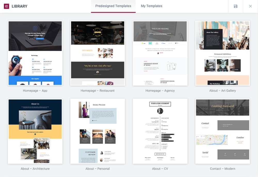Select the Homepage – Restaurant template thumbnail
258x177 pixels.
[x=98, y=53]
